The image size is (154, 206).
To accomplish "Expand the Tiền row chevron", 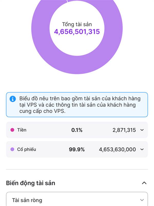I will (x=142, y=130).
